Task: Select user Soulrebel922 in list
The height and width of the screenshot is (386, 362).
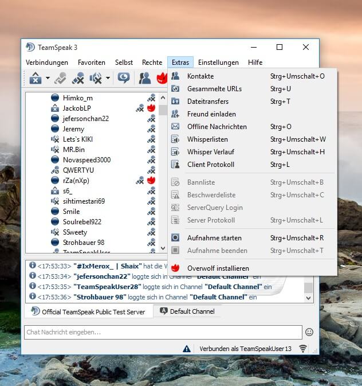Action: coord(82,222)
